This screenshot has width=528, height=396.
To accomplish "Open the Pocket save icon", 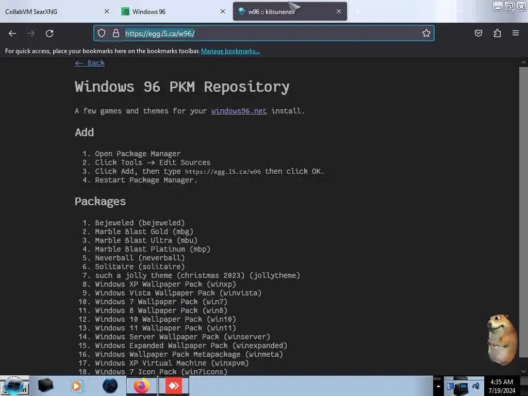I will (x=478, y=33).
